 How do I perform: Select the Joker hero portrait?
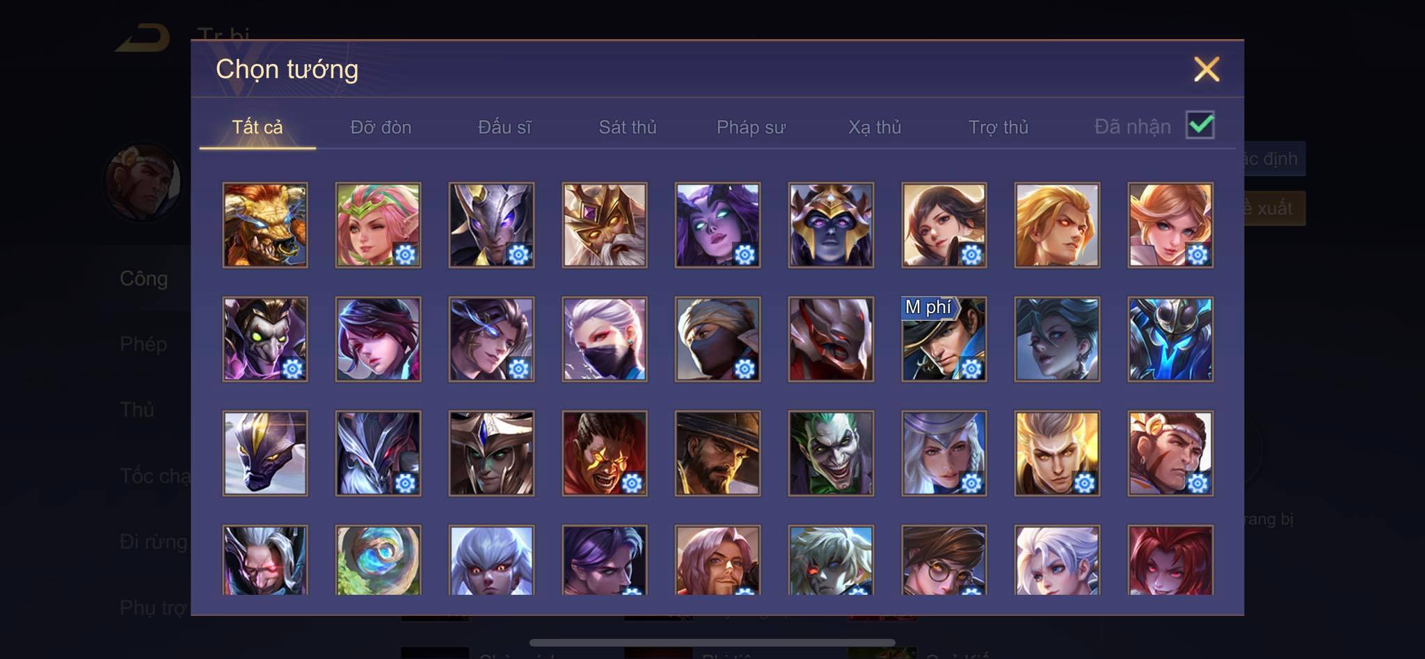click(x=831, y=453)
